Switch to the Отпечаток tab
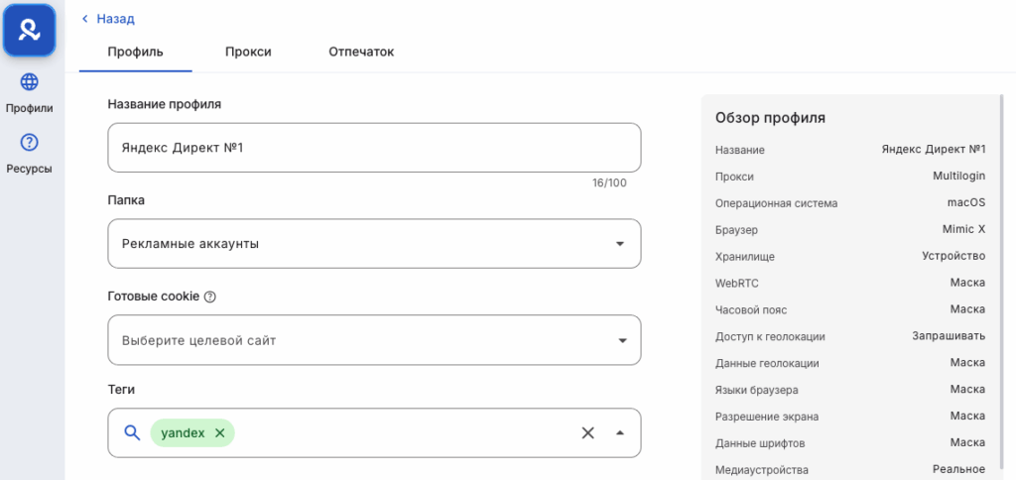The height and width of the screenshot is (480, 1016). (x=361, y=52)
